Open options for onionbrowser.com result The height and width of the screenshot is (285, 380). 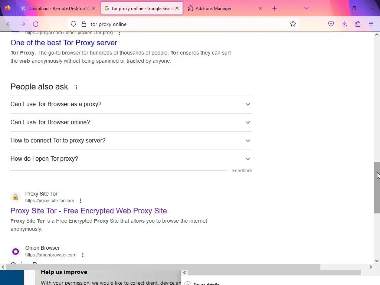pos(83,255)
